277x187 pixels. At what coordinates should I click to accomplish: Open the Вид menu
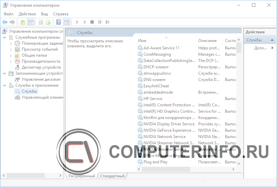pyautogui.click(x=44, y=14)
